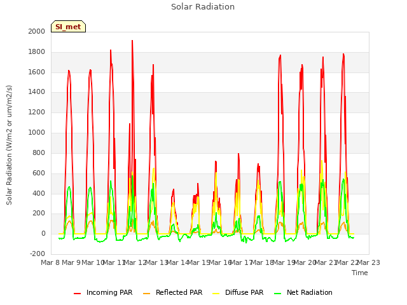Screen dimensions: 407x305
Task: Click the low red peak near Mar 14
Action: pos(173,190)
